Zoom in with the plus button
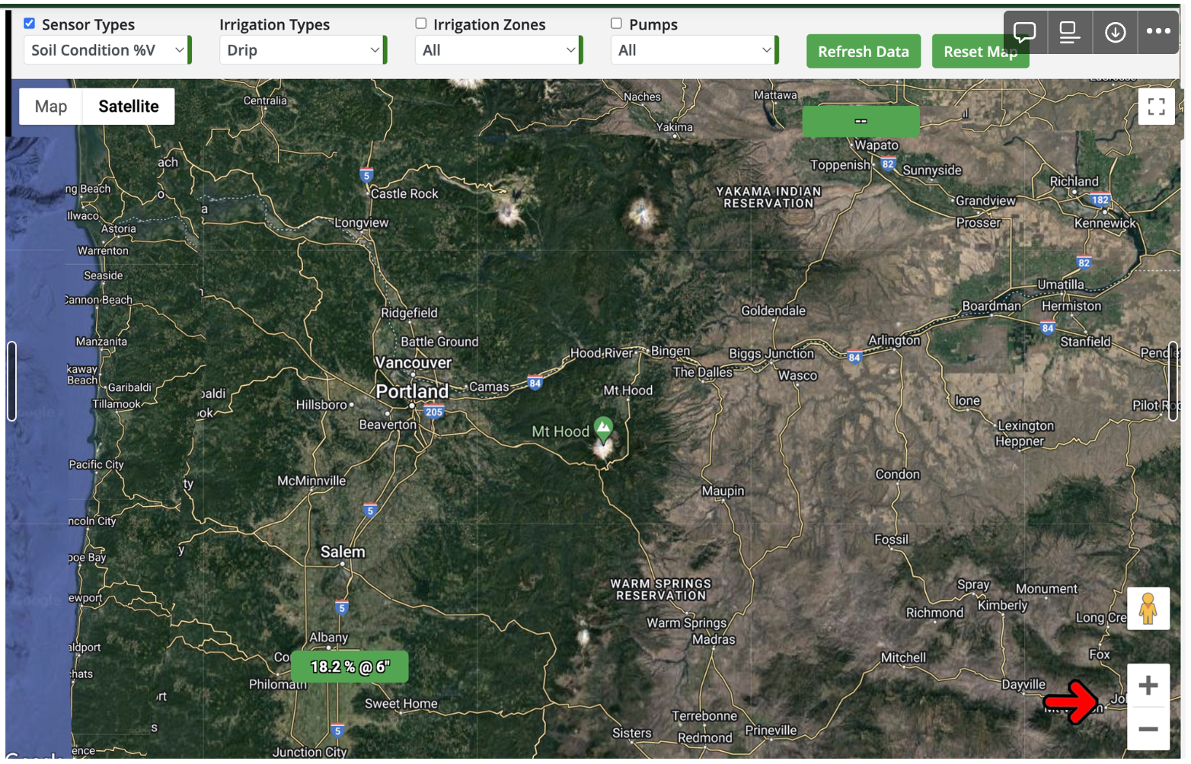1191x764 pixels. pyautogui.click(x=1148, y=686)
